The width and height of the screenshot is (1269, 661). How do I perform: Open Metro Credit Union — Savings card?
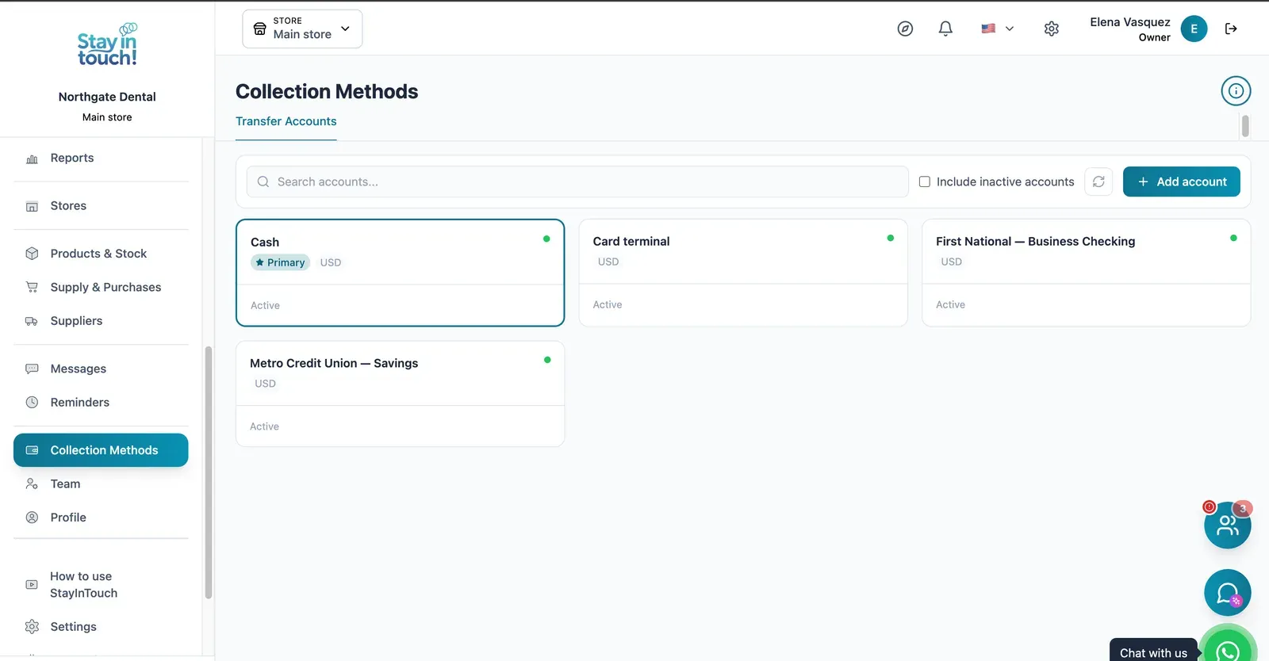click(x=400, y=394)
